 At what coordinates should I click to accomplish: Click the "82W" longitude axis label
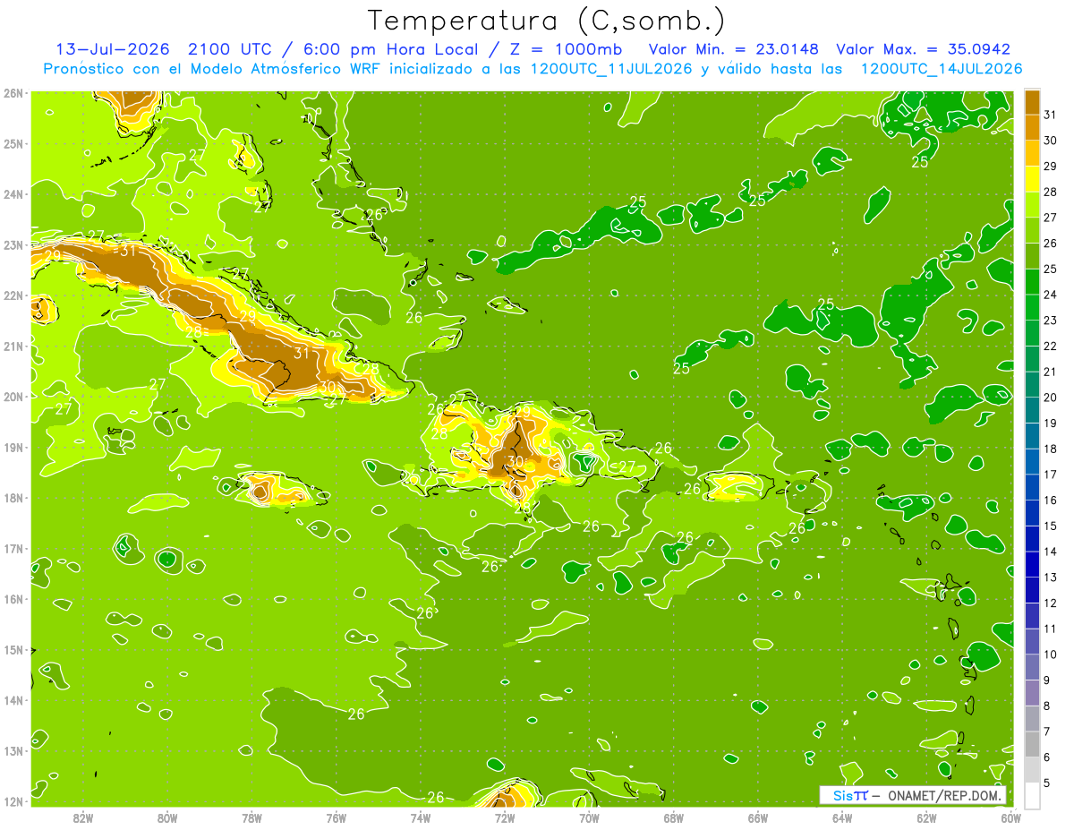click(x=82, y=817)
